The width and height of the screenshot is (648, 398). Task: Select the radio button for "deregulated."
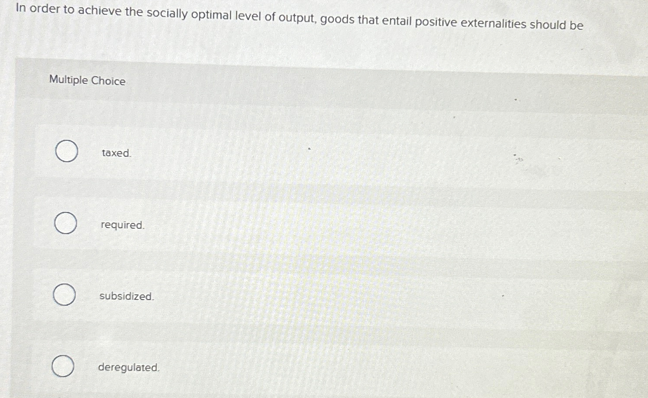pos(63,366)
